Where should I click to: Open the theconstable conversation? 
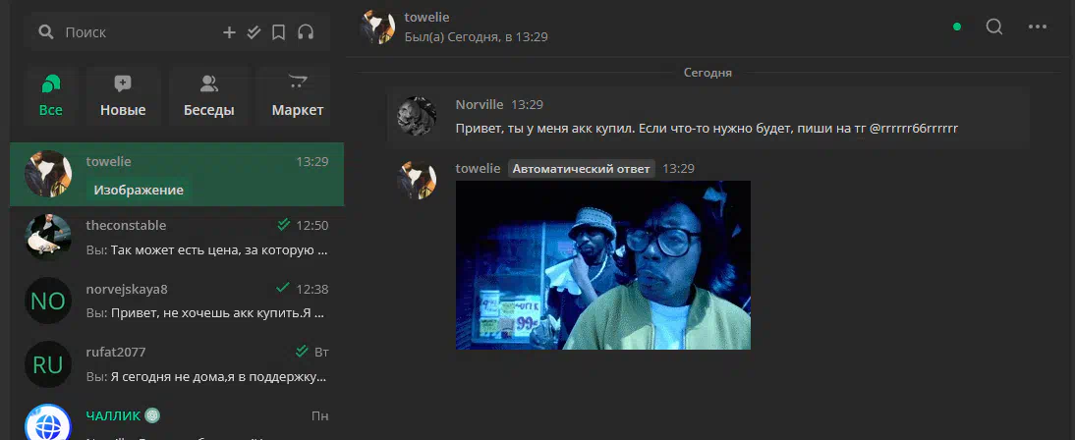177,238
